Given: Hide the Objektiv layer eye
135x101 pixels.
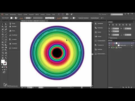Looking at the screenshot, I should coord(109,48).
